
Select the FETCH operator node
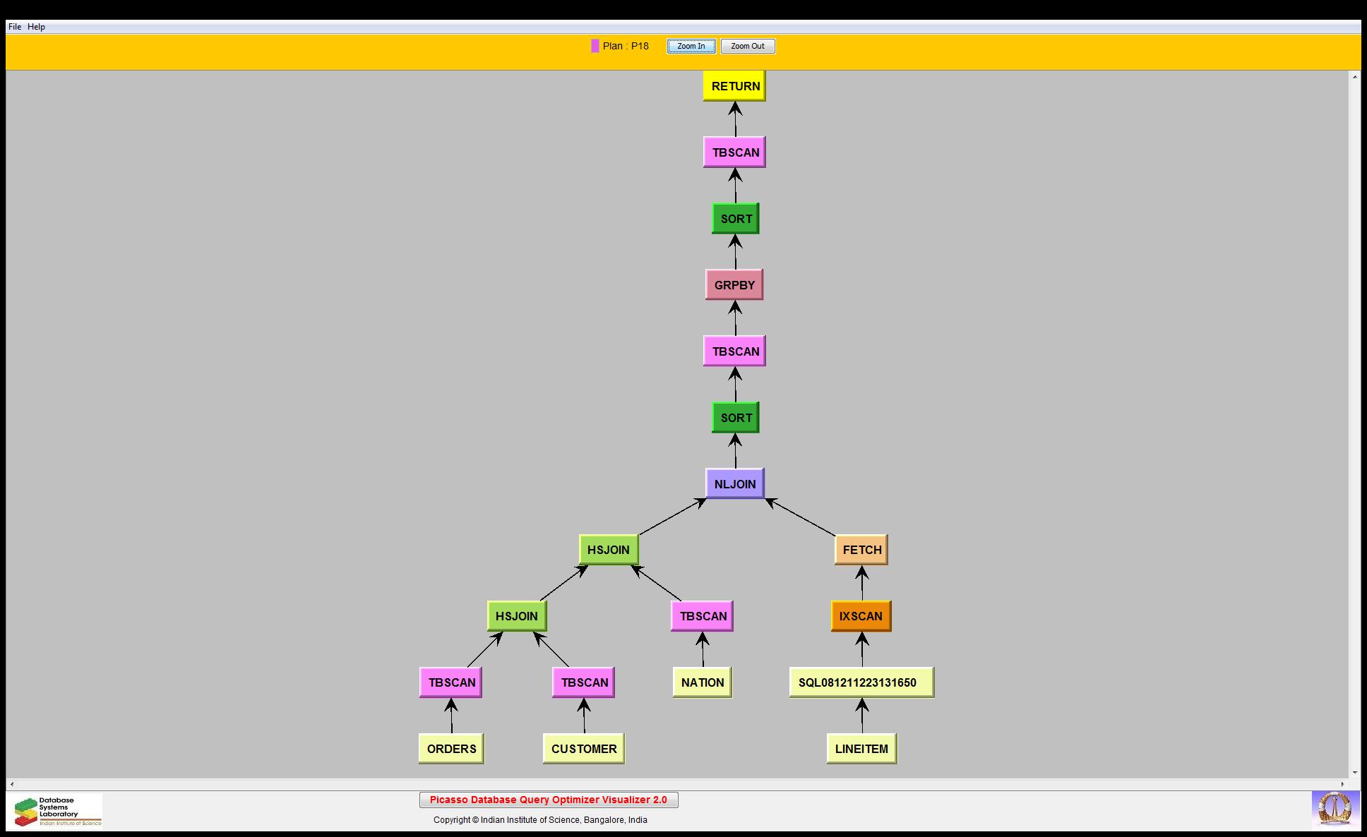(861, 550)
